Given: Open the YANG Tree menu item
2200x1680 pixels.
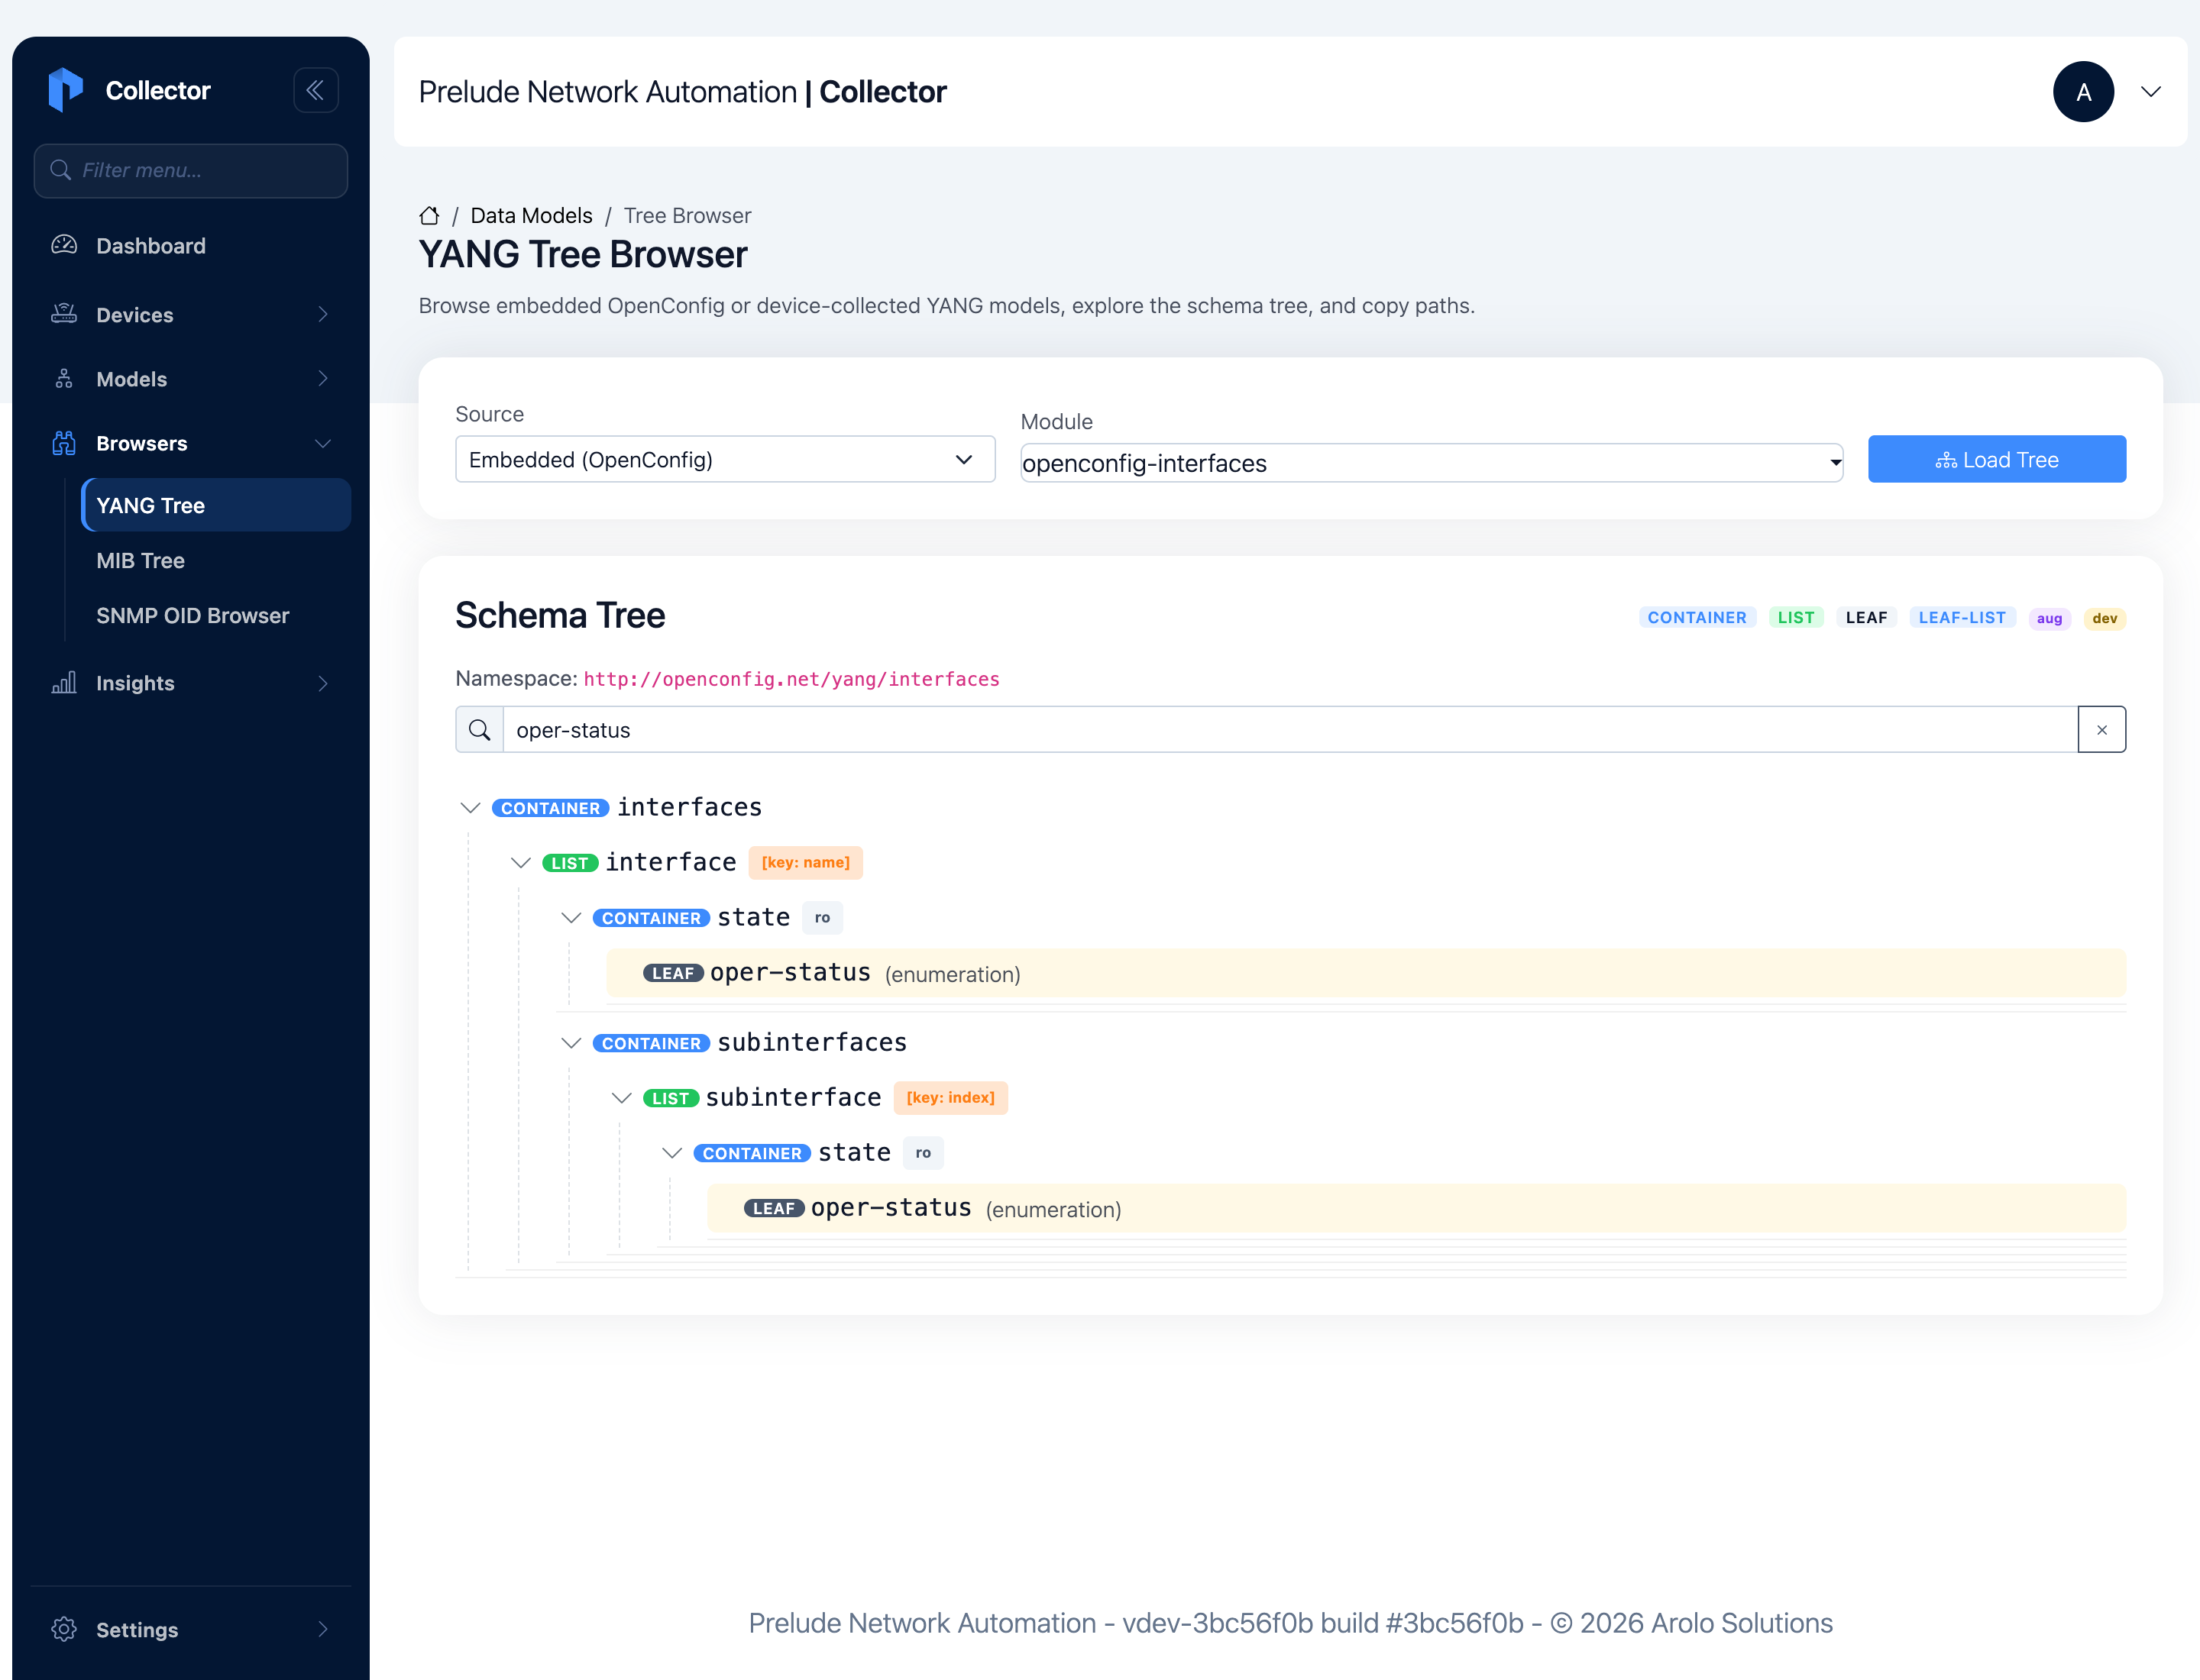Looking at the screenshot, I should tap(216, 505).
